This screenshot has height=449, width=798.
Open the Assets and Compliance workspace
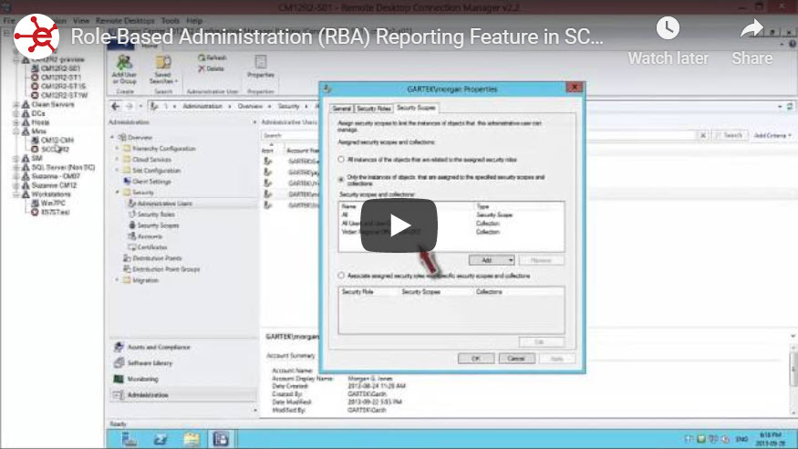click(159, 347)
